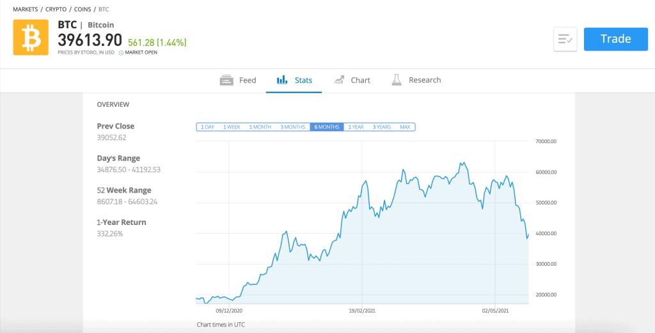Image resolution: width=655 pixels, height=333 pixels.
Task: Click the orange Bitcoin logo icon
Action: click(31, 38)
